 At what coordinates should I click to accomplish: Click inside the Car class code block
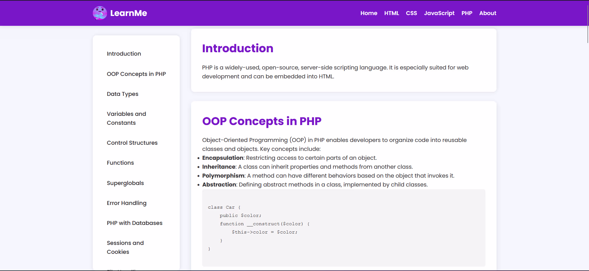pos(343,228)
